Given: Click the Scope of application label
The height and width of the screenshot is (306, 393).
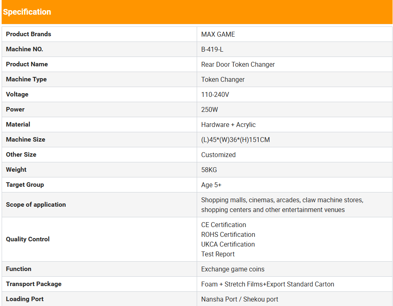Looking at the screenshot, I should point(36,205).
